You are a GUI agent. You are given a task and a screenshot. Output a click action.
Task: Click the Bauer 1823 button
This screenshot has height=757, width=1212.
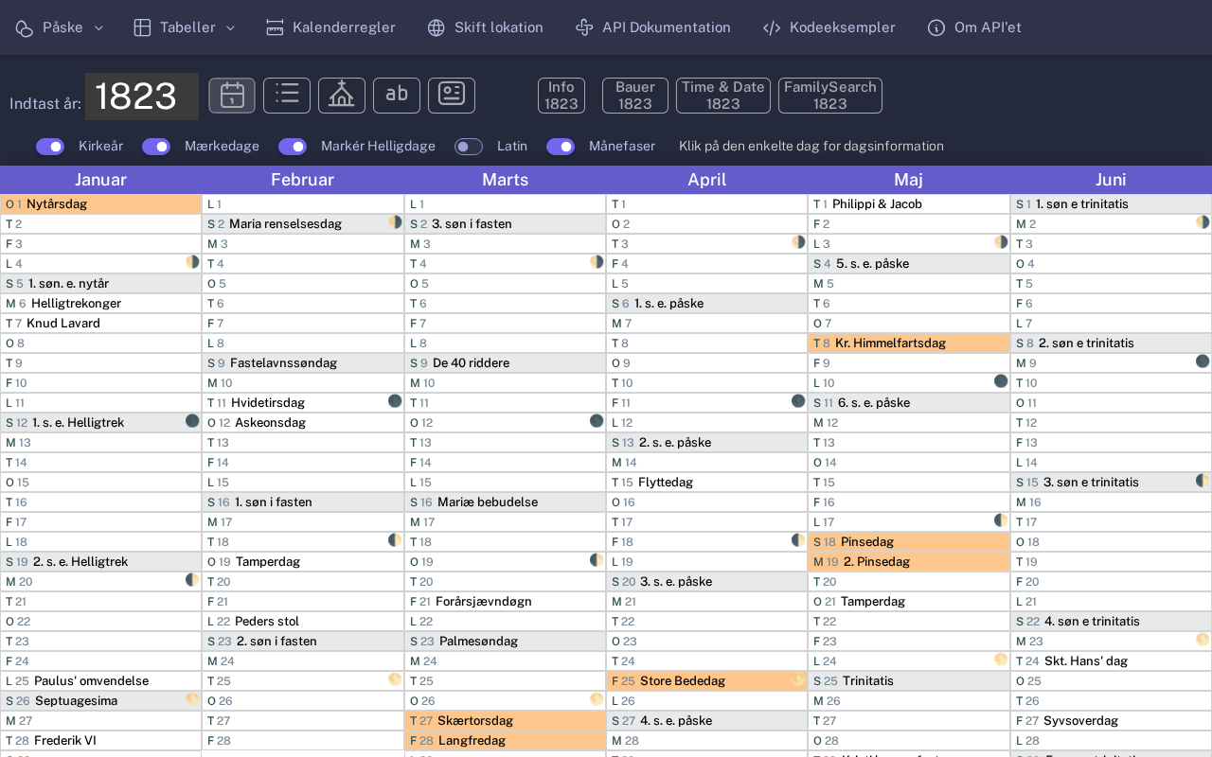635,96
